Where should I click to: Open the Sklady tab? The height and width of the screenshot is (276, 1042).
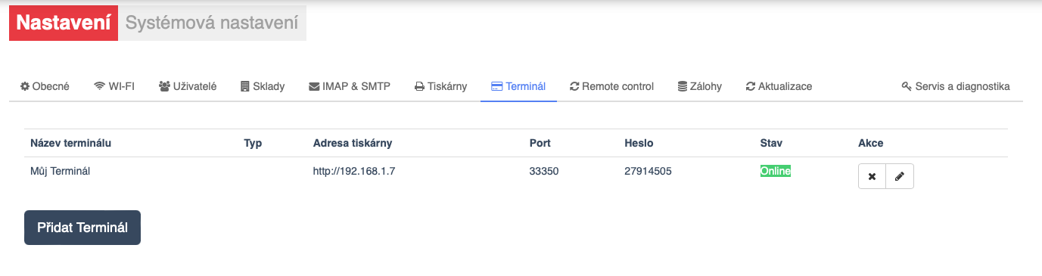click(263, 86)
